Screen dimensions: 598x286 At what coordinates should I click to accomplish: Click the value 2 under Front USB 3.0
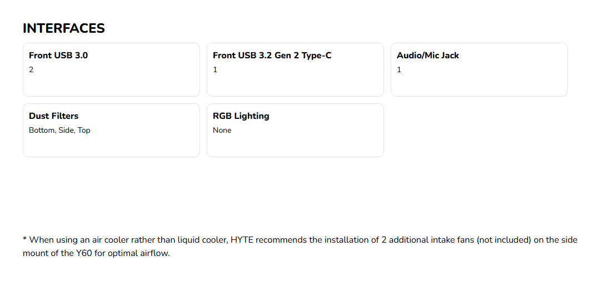pos(31,70)
